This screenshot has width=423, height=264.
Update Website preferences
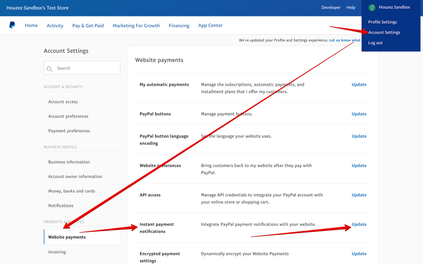pyautogui.click(x=359, y=166)
